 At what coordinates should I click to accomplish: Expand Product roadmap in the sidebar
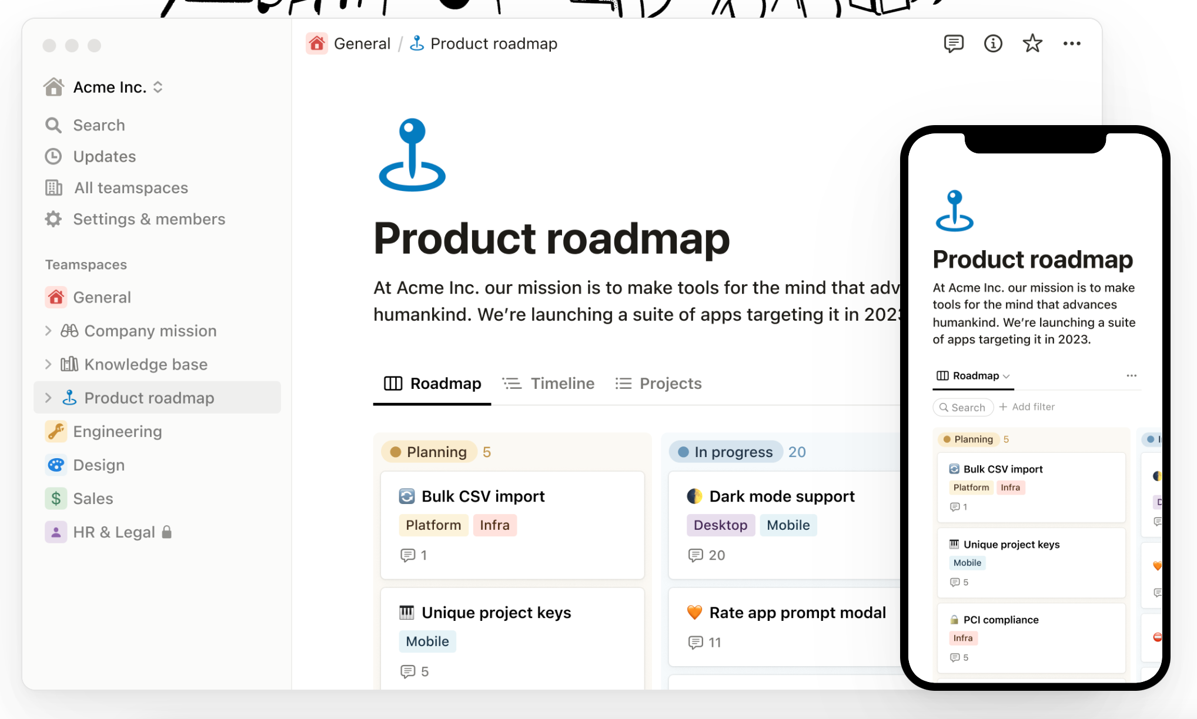48,398
